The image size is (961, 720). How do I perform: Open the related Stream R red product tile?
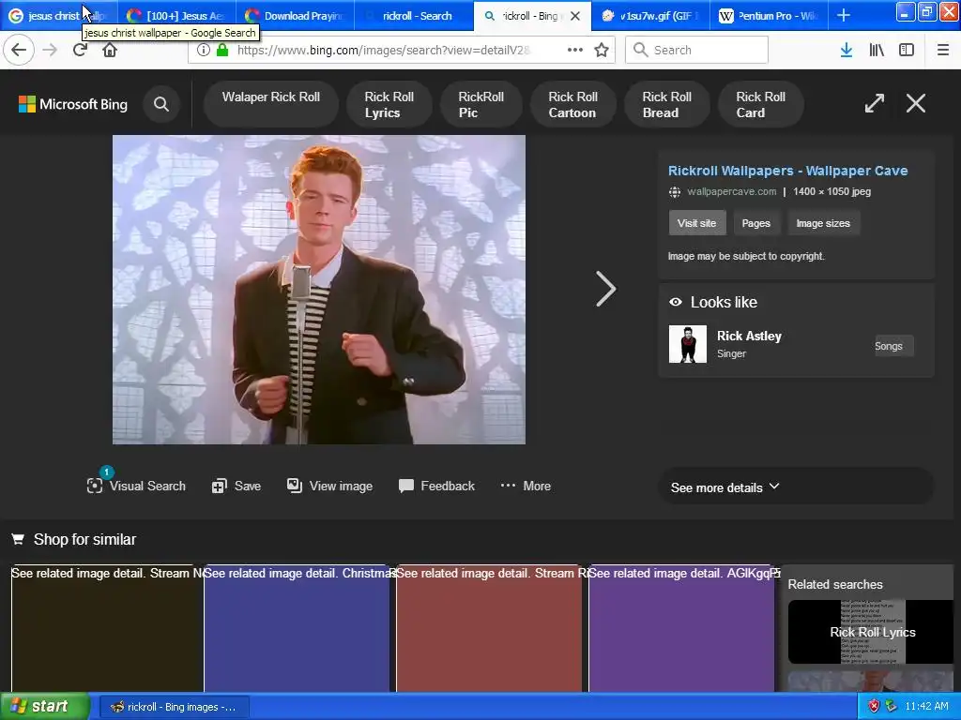[488, 629]
